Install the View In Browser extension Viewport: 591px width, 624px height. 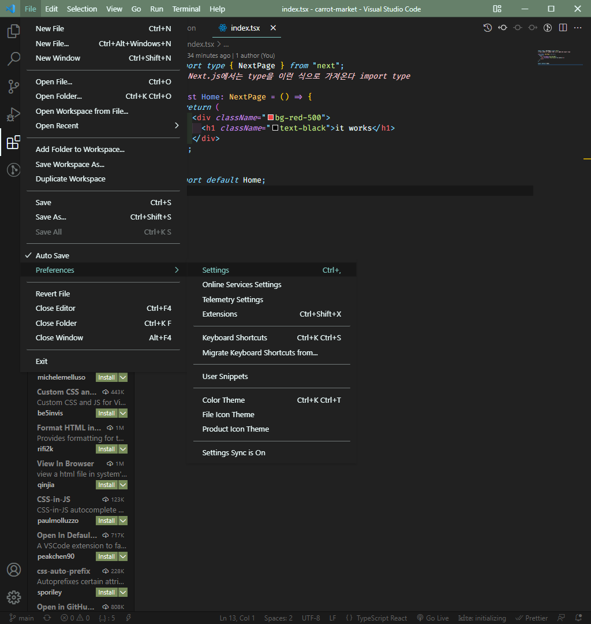point(107,485)
